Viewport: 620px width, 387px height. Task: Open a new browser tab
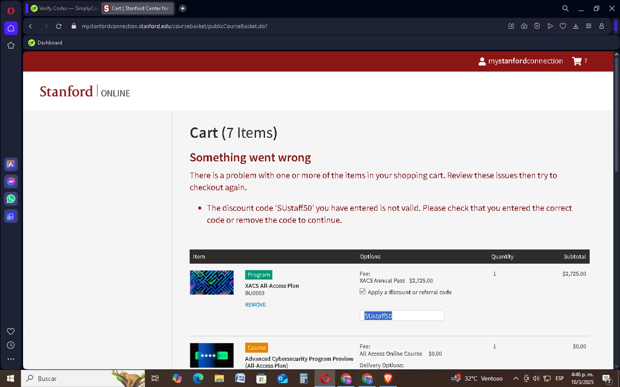[183, 8]
